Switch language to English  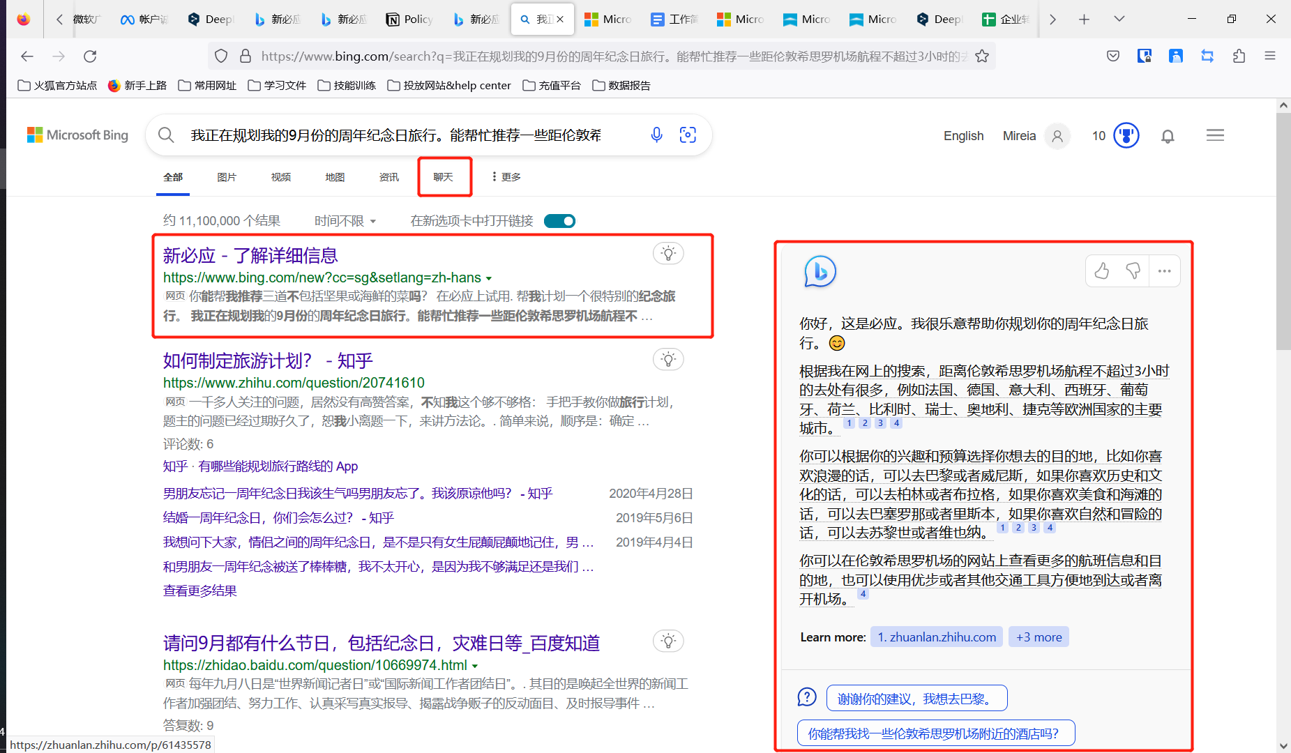coord(963,136)
